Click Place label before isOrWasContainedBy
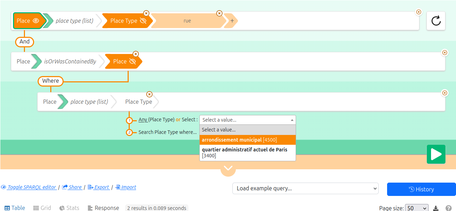Viewport: 456px width, 211px height. click(x=23, y=61)
